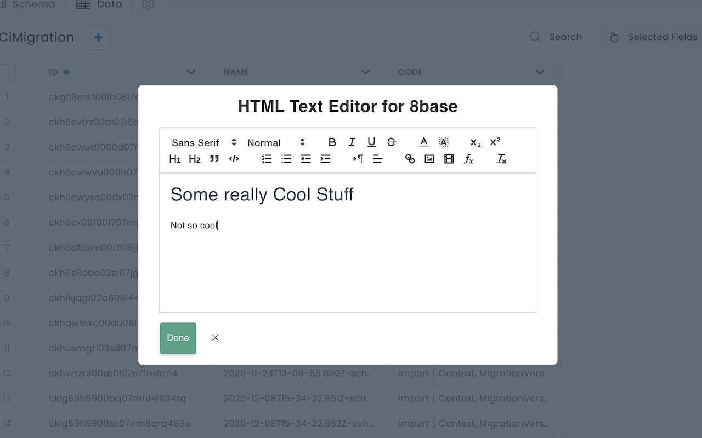
Task: Open the text background color picker
Action: pyautogui.click(x=444, y=142)
